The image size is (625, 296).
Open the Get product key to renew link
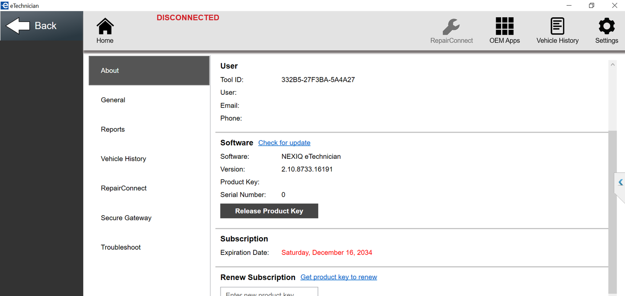[x=339, y=277]
